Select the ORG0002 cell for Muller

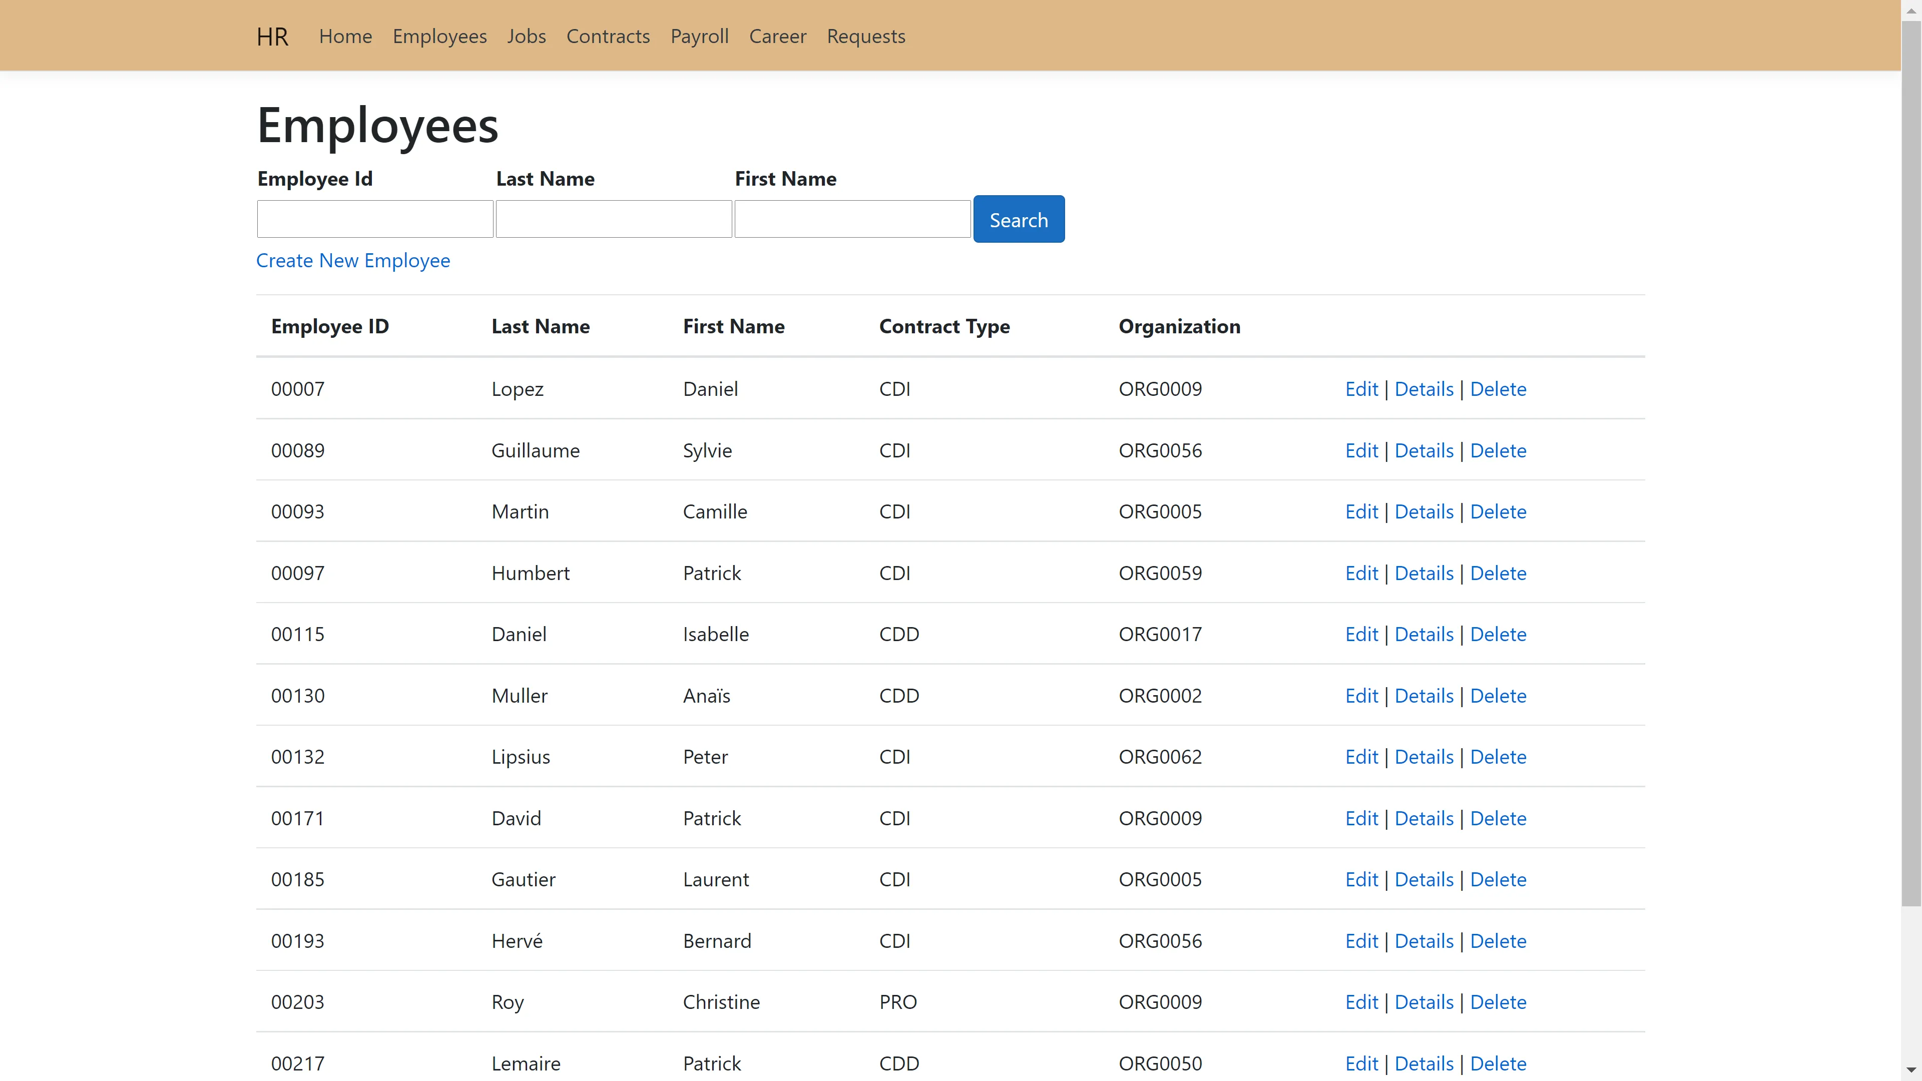1160,695
